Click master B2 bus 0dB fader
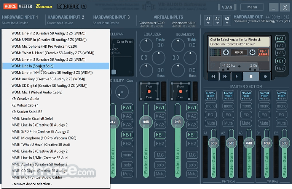Image resolution: width=292 pixels, height=189 pixels. pyautogui.click(x=284, y=143)
